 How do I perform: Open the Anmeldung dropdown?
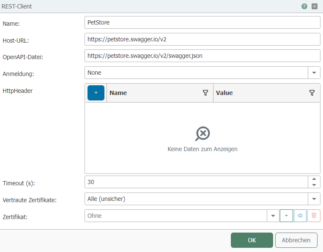314,73
